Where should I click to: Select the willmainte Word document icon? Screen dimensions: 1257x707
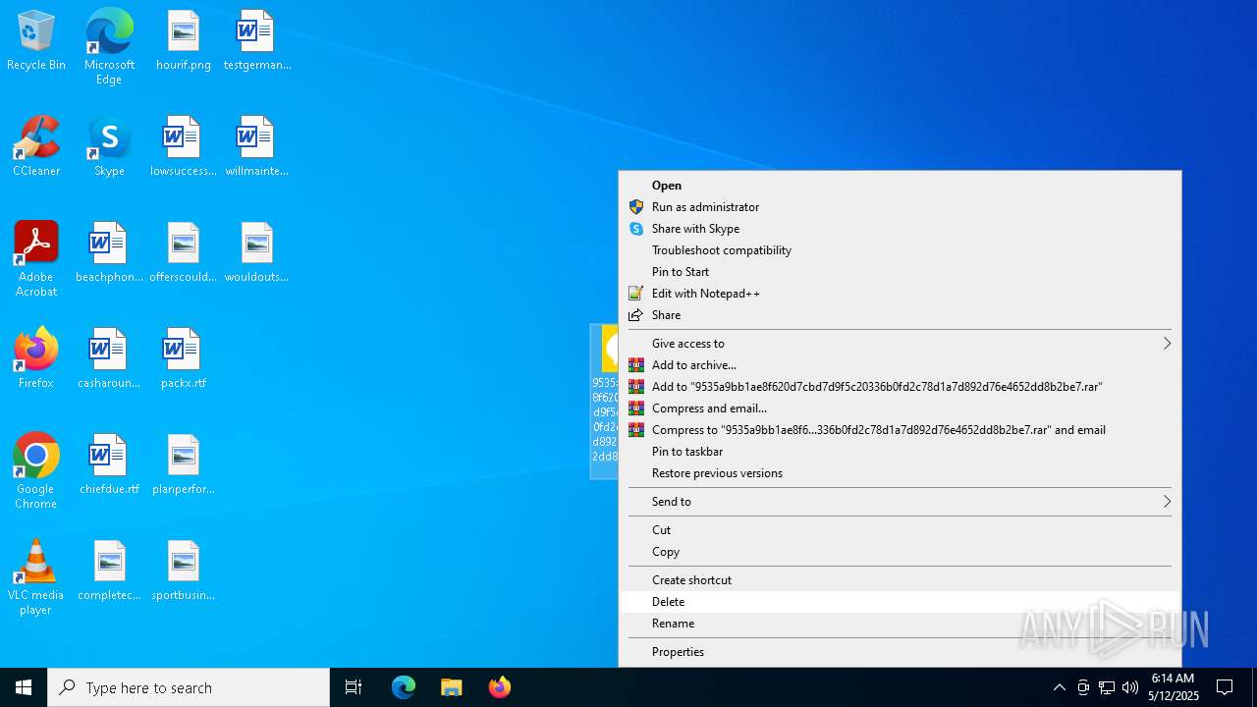pyautogui.click(x=257, y=147)
